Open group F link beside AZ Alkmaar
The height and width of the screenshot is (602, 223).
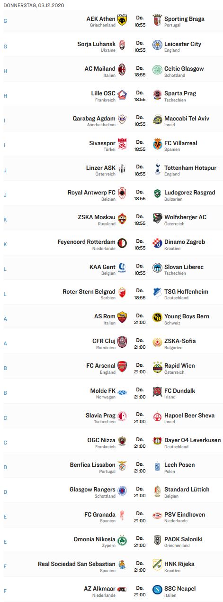point(5,591)
